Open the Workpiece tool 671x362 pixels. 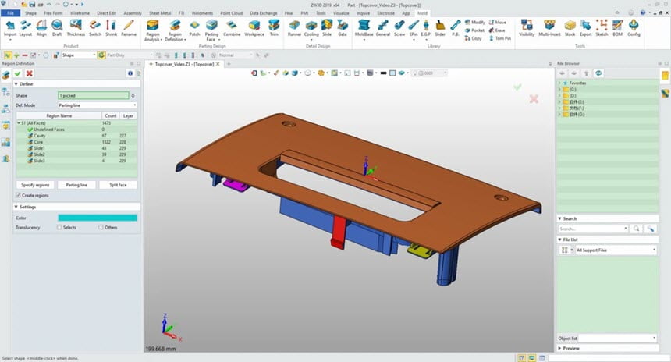point(254,29)
